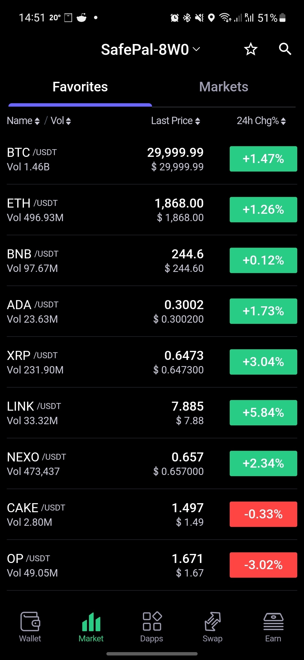Toggle sort by Name
This screenshot has height=660, width=304.
pyautogui.click(x=23, y=121)
